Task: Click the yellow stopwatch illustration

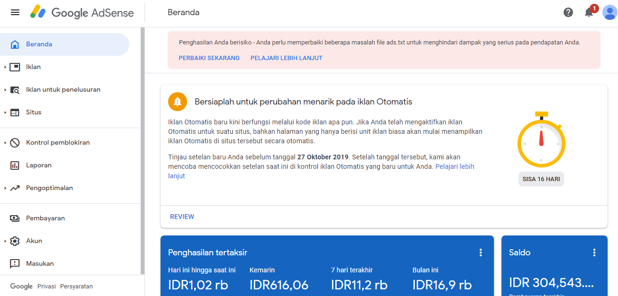Action: pos(541,139)
